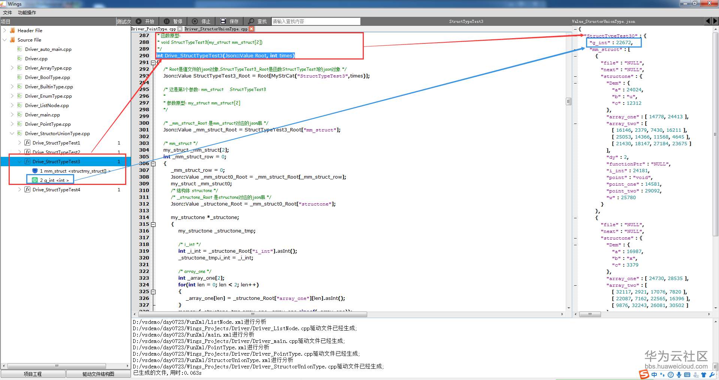
Task: Expand the Header File tree node
Action: [4, 30]
